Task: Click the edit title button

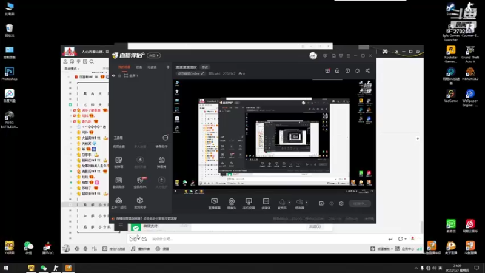Action: [x=205, y=67]
